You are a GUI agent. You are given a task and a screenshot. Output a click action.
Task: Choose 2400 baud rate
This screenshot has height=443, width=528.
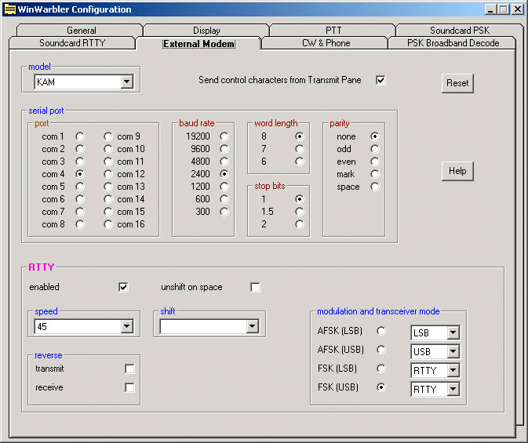click(224, 174)
